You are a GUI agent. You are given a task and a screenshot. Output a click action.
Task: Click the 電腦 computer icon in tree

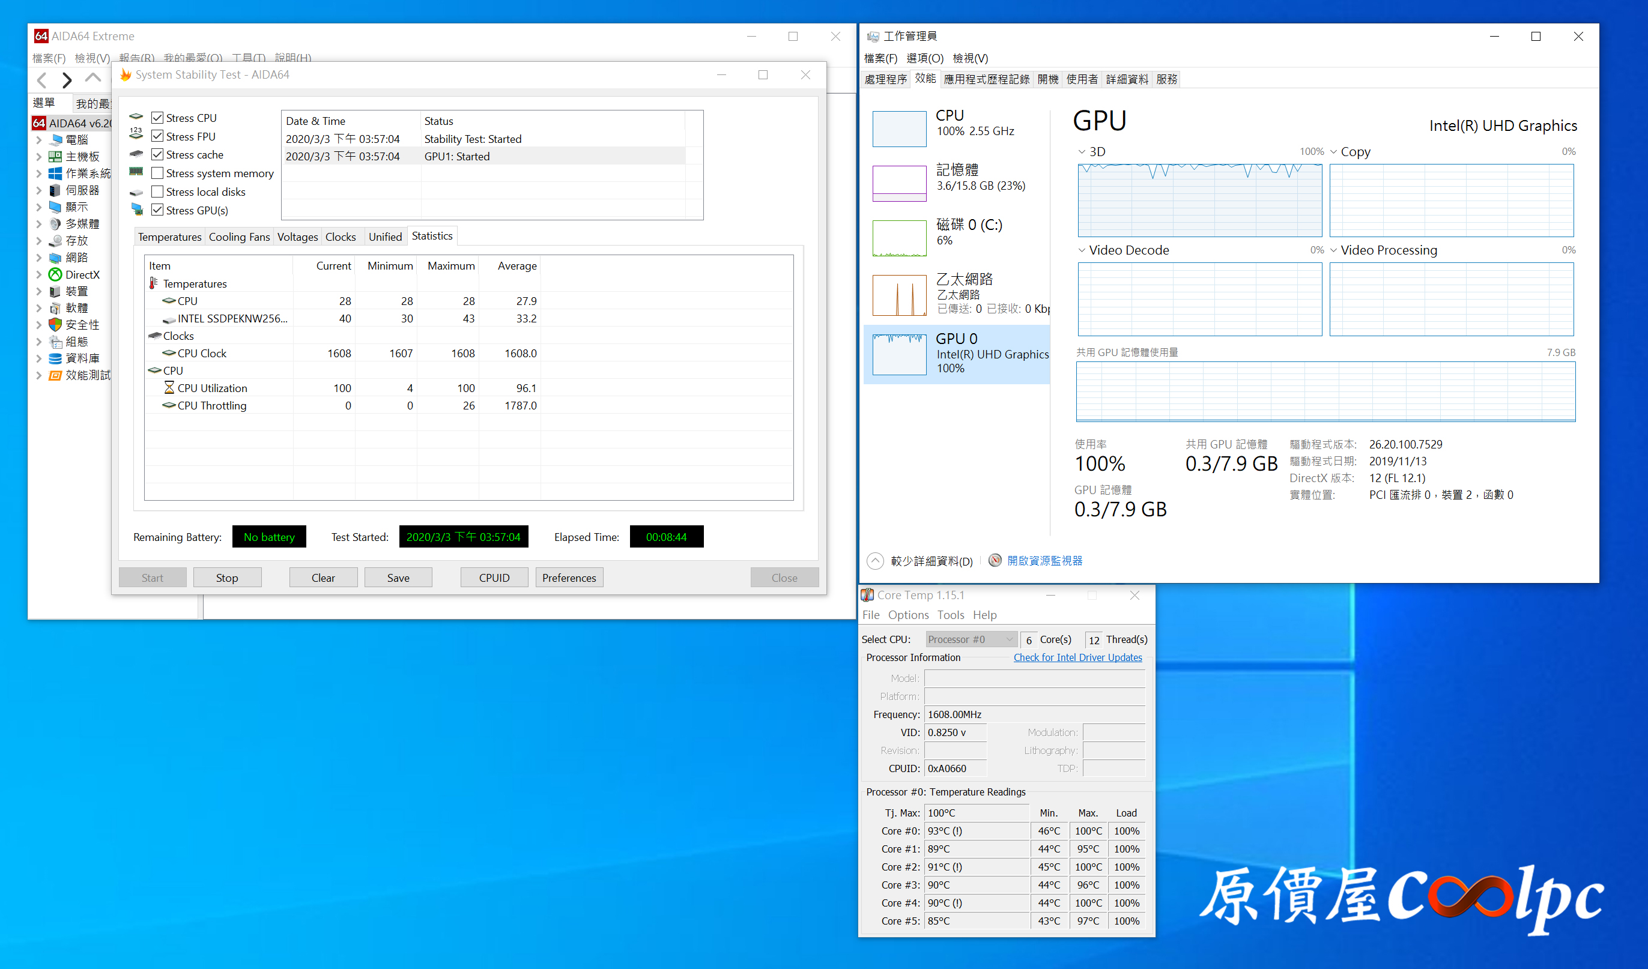click(56, 139)
